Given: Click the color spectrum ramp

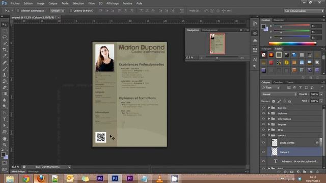Looking at the screenshot, I should 292,43.
